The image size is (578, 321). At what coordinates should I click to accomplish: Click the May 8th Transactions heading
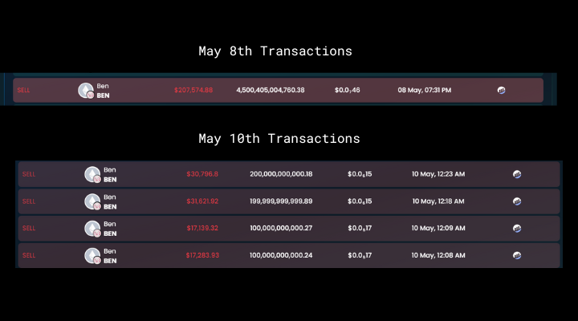point(275,51)
